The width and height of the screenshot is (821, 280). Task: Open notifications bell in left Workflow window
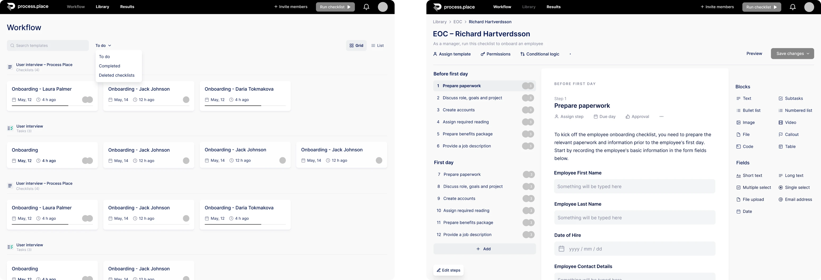(366, 7)
